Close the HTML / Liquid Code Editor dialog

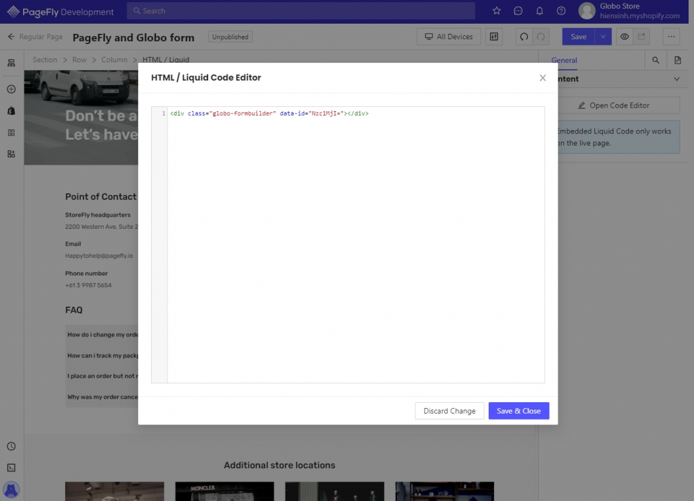click(542, 78)
